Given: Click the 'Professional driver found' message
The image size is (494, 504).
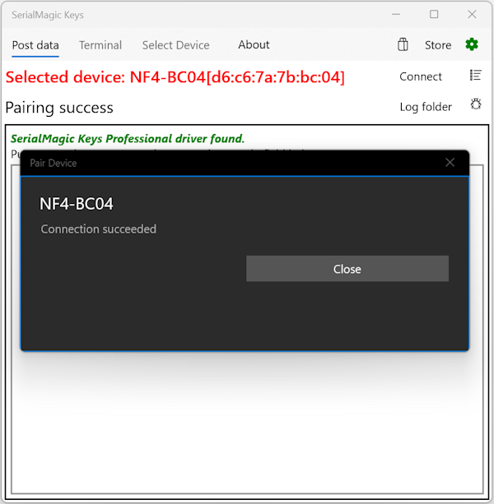Looking at the screenshot, I should 128,138.
